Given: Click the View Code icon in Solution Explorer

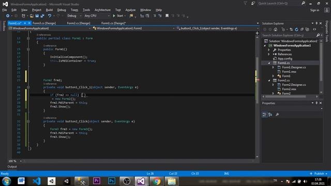Looking at the screenshot, I should [x=314, y=29].
